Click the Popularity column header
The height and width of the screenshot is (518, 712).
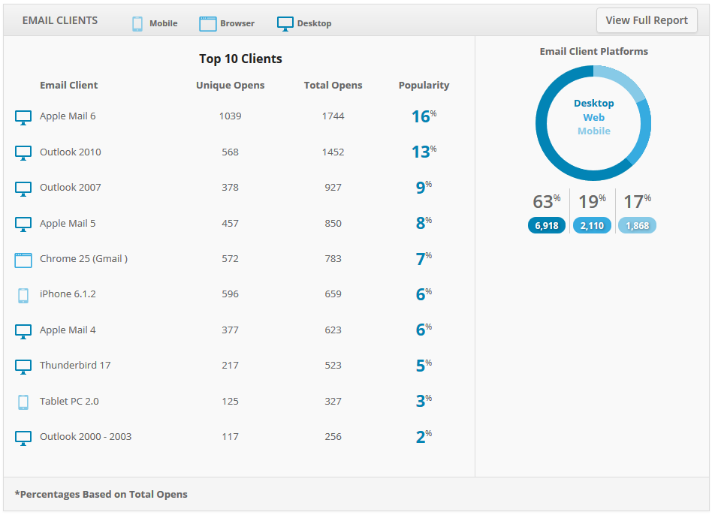click(424, 86)
